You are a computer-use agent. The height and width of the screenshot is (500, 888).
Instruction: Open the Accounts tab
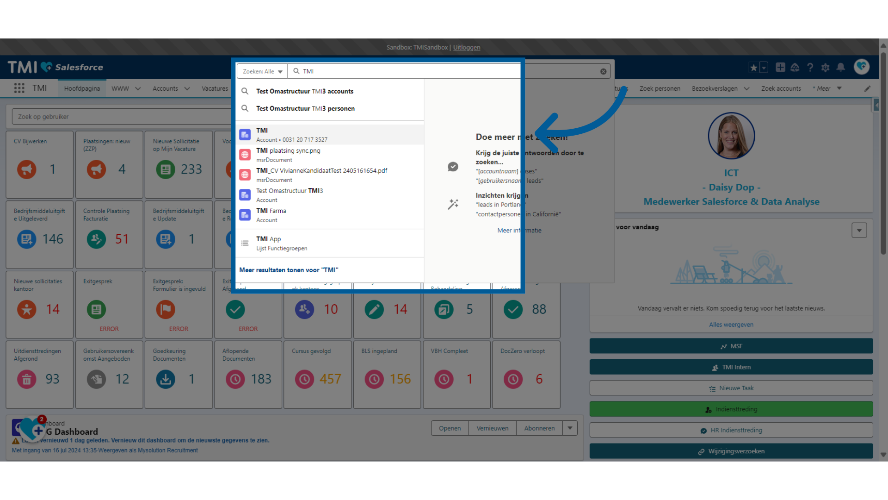click(165, 88)
